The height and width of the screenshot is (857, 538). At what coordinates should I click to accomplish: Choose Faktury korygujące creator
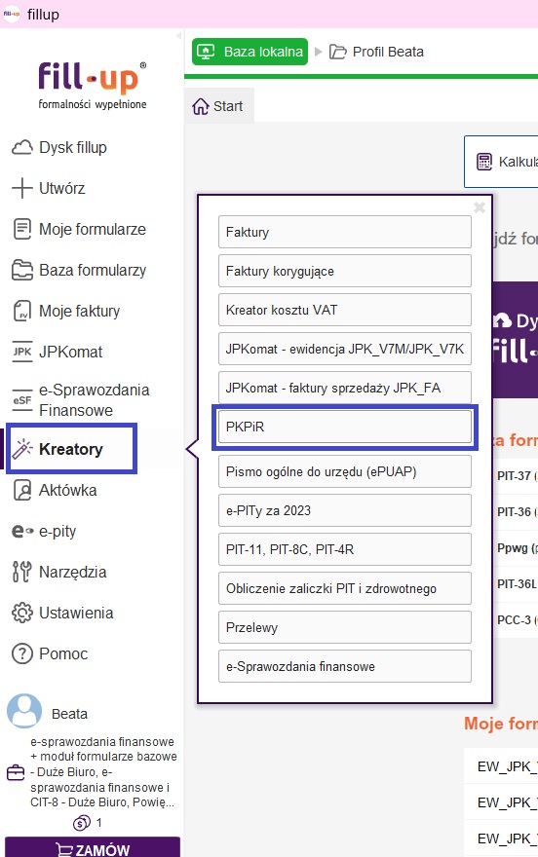(x=345, y=271)
